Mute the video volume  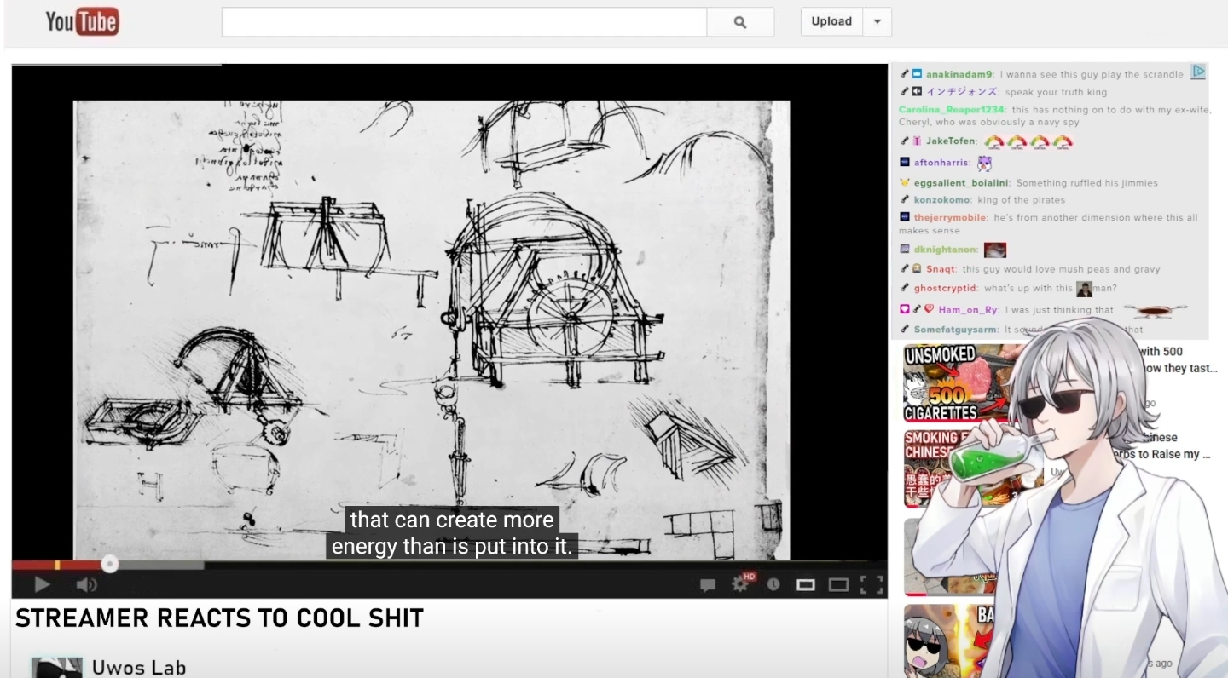[x=86, y=584]
